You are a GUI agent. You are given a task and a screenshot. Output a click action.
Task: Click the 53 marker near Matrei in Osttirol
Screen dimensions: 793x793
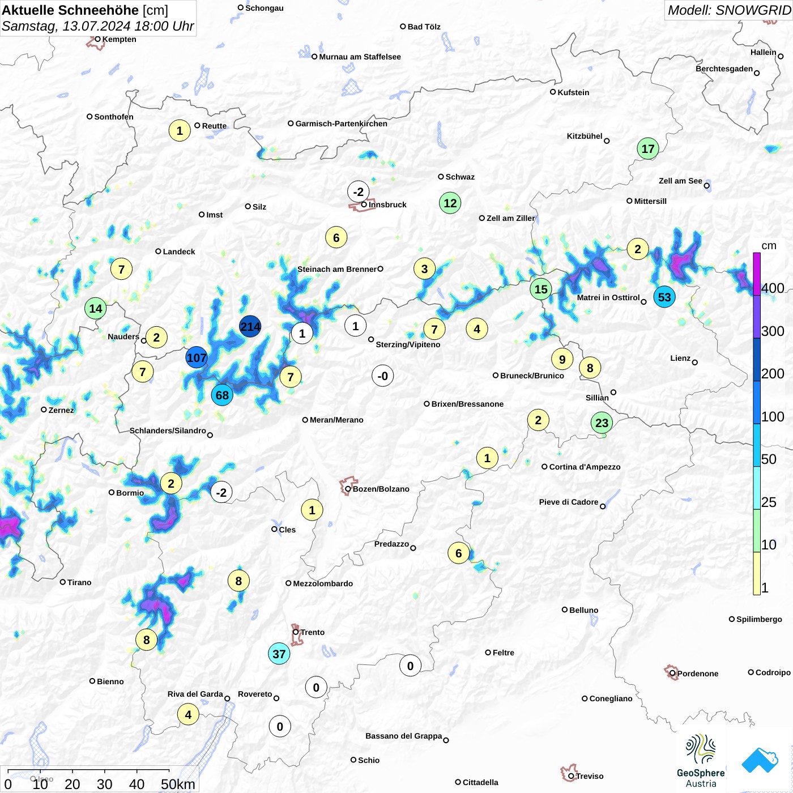pyautogui.click(x=664, y=297)
